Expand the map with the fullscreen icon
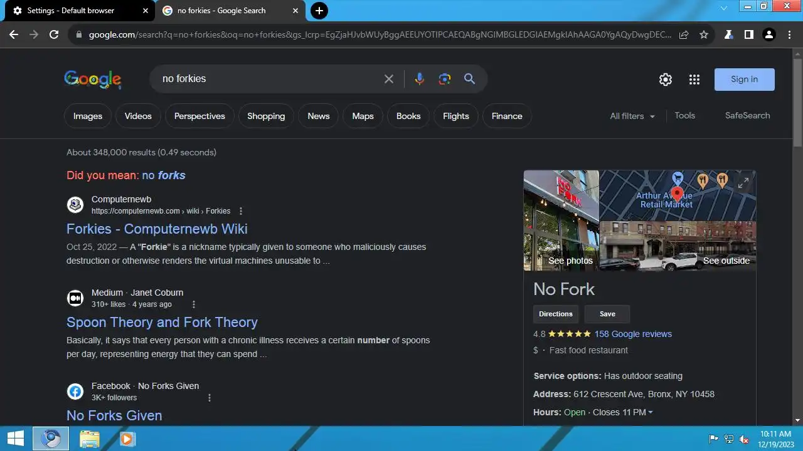The height and width of the screenshot is (451, 803). 743,183
